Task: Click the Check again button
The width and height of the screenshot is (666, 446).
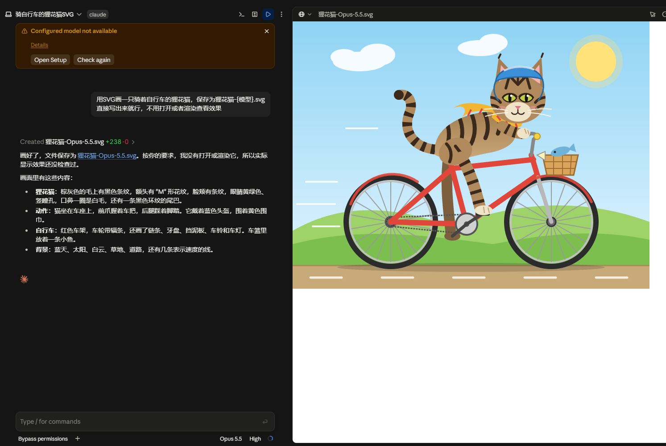Action: 94,60
